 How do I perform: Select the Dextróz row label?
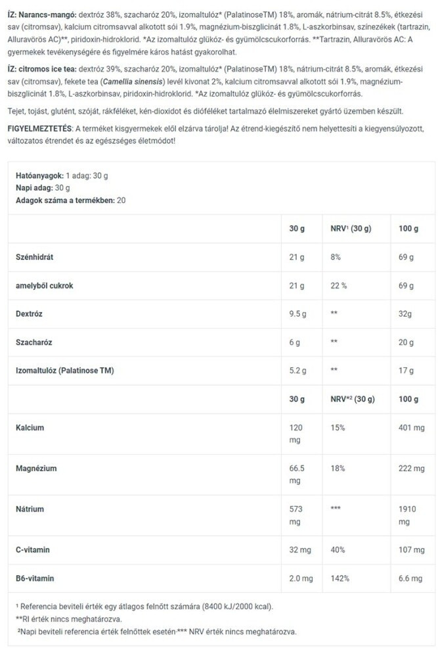pyautogui.click(x=30, y=314)
